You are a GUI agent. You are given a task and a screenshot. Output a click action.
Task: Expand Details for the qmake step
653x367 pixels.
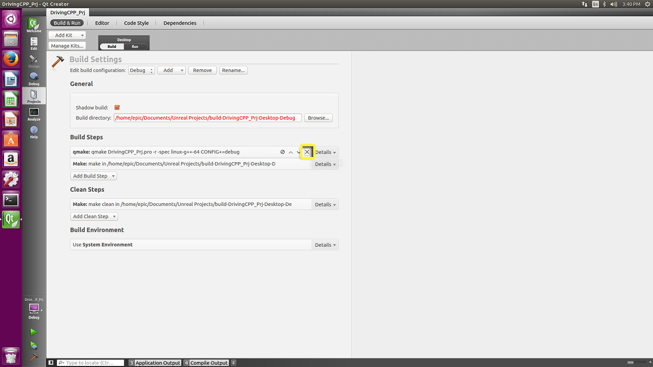click(325, 152)
